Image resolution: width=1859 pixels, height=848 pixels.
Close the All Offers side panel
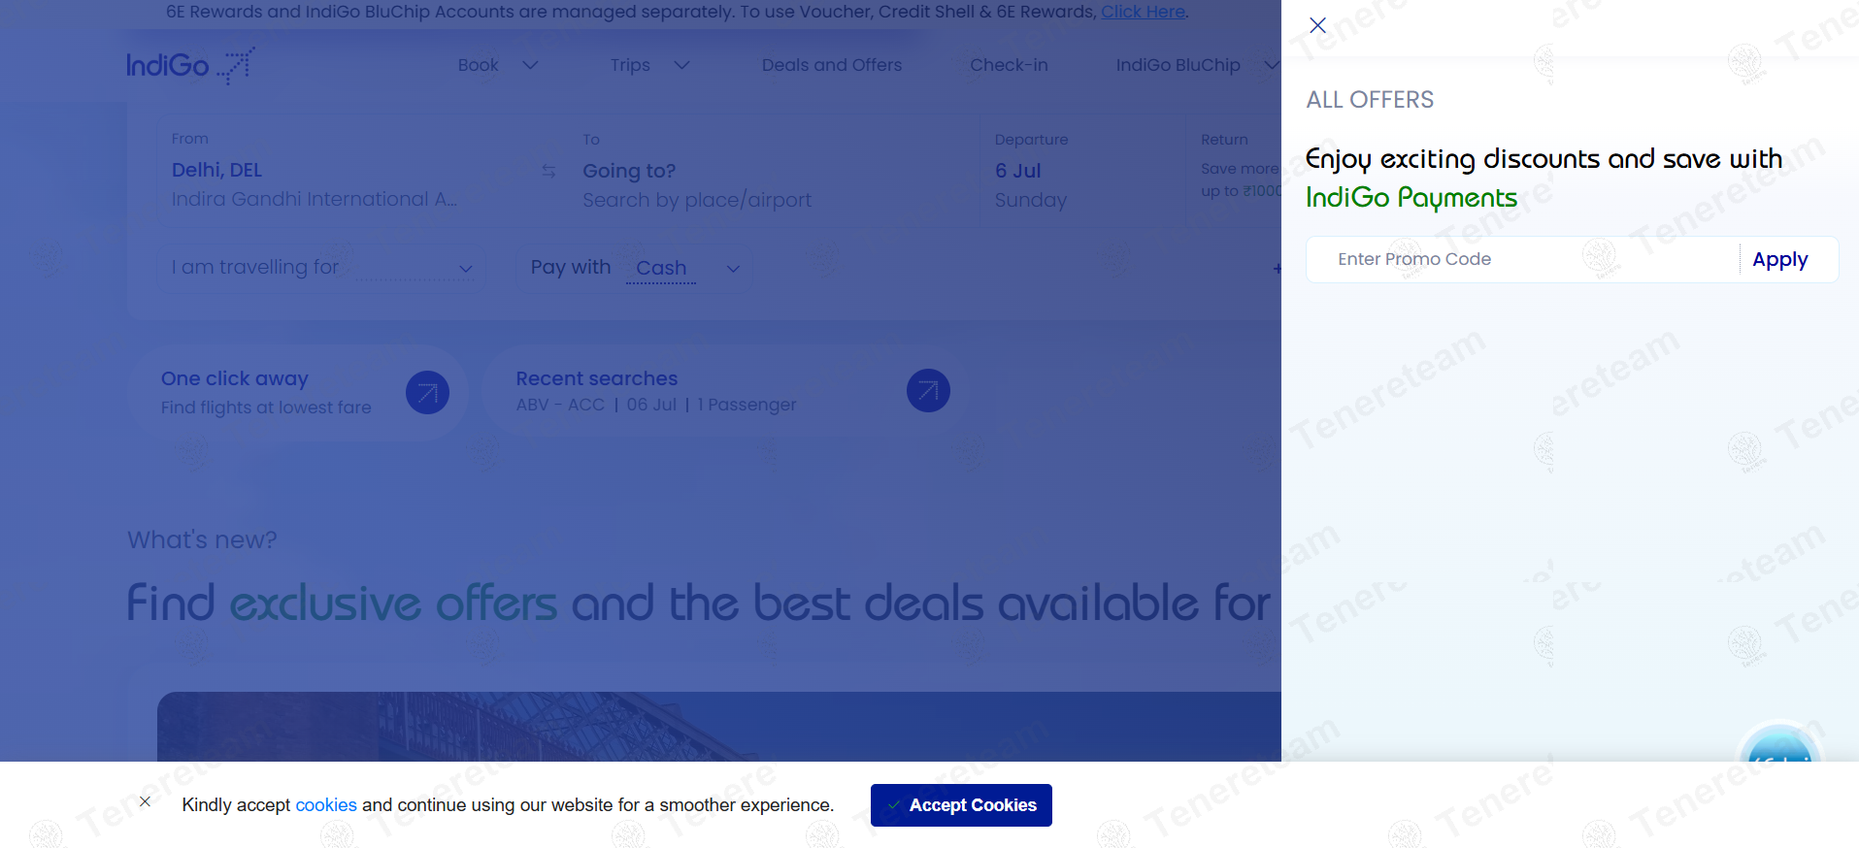coord(1317,25)
